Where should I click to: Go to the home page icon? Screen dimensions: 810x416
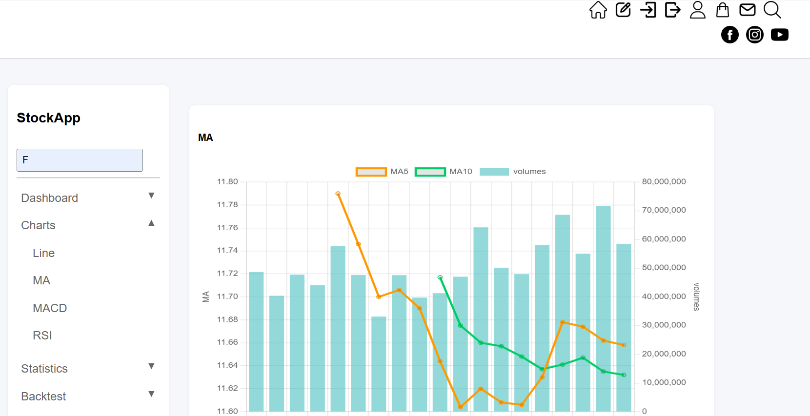point(598,10)
